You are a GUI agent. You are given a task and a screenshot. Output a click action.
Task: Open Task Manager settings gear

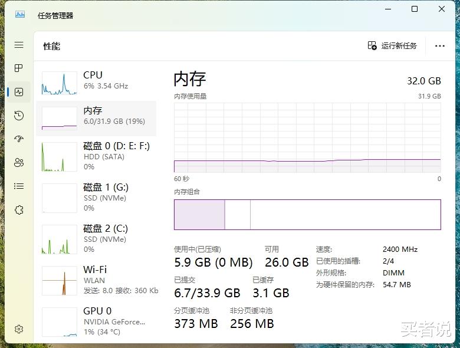coord(19,329)
